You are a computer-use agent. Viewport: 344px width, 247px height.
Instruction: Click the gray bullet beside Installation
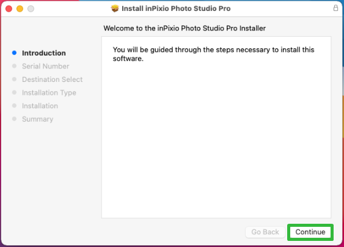(14, 106)
